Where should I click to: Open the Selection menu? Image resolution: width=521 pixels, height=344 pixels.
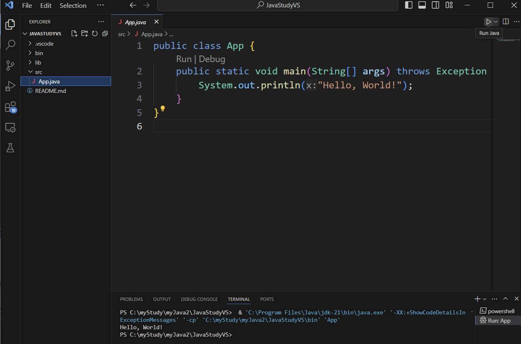(x=73, y=5)
